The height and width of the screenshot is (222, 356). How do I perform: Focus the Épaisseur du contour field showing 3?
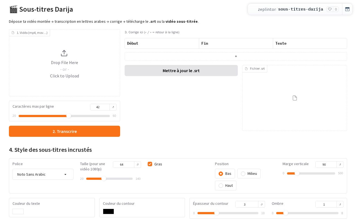click(247, 204)
